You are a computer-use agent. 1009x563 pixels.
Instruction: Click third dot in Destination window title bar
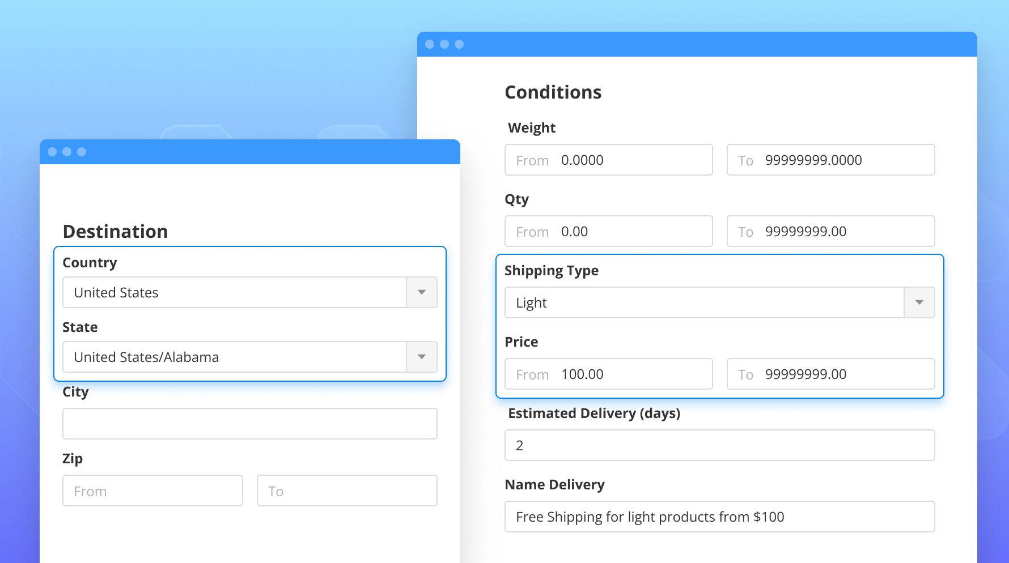pos(82,152)
